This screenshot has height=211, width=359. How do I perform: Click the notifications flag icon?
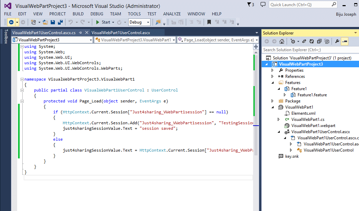(x=250, y=5)
